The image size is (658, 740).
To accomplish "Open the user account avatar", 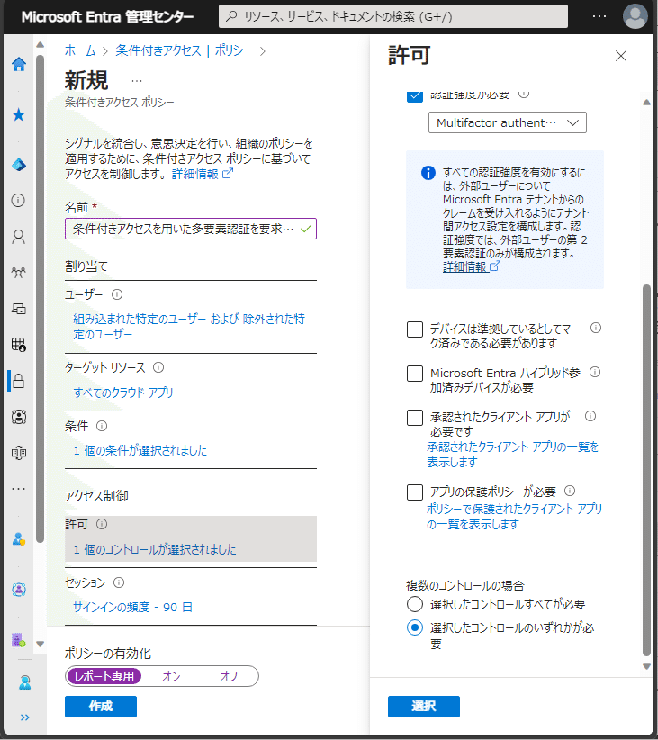I will point(635,16).
